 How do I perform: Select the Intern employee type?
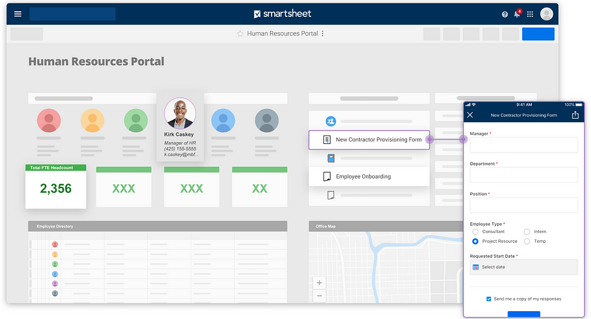[x=527, y=232]
